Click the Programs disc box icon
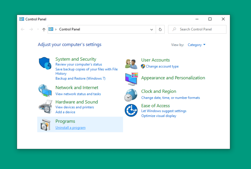This screenshot has height=169, width=251. tap(45, 125)
